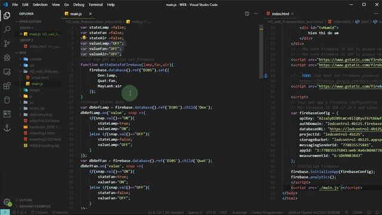Image resolution: width=382 pixels, height=215 pixels.
Task: Open the Selection menu
Action: pos(40,5)
